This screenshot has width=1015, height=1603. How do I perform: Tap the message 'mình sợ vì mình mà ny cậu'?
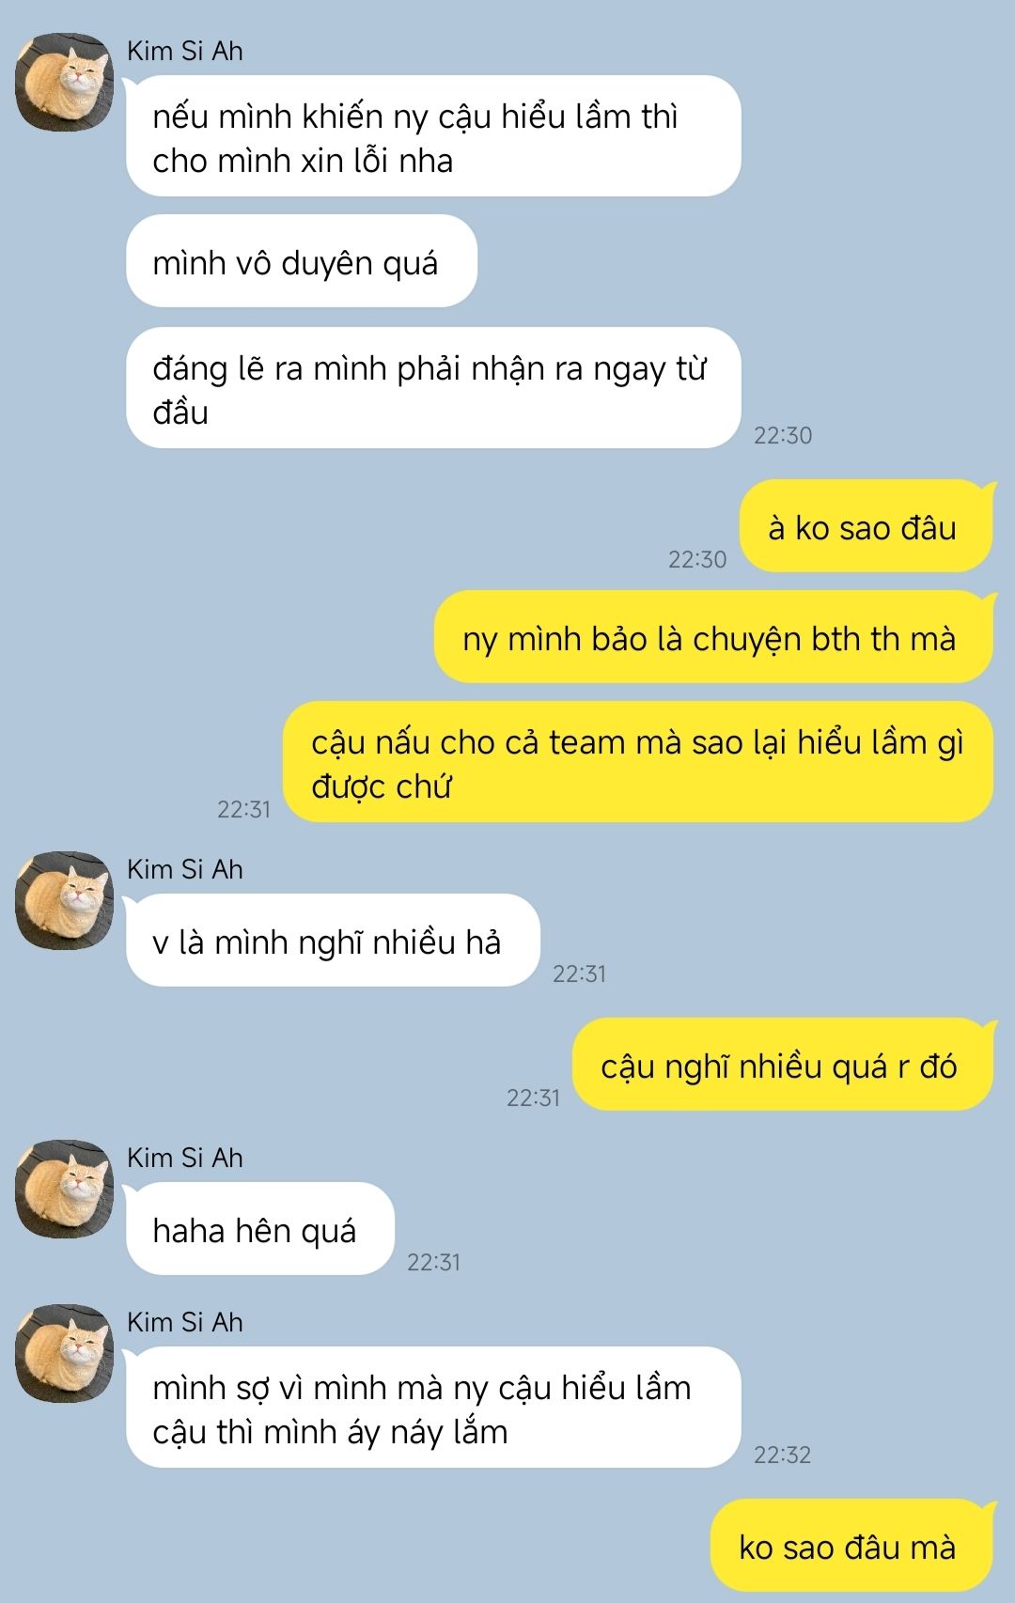433,1408
